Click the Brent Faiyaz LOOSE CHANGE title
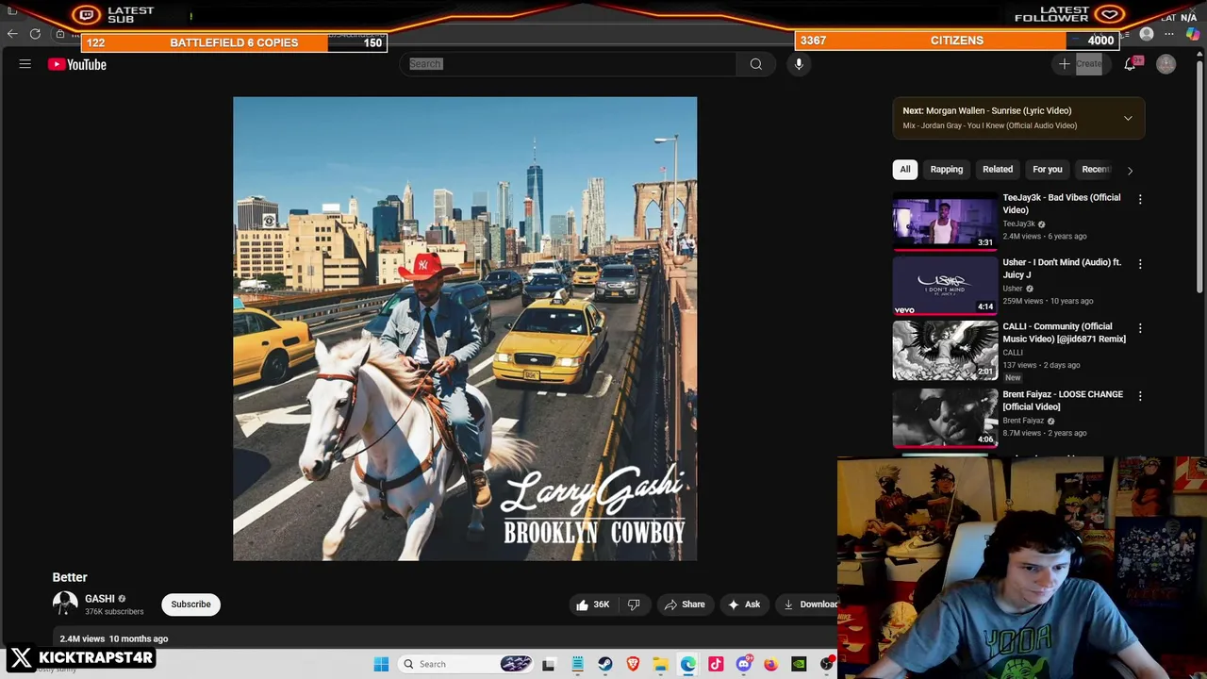Viewport: 1207px width, 679px height. [x=1063, y=401]
